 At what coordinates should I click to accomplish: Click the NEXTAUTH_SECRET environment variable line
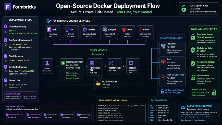[110, 118]
